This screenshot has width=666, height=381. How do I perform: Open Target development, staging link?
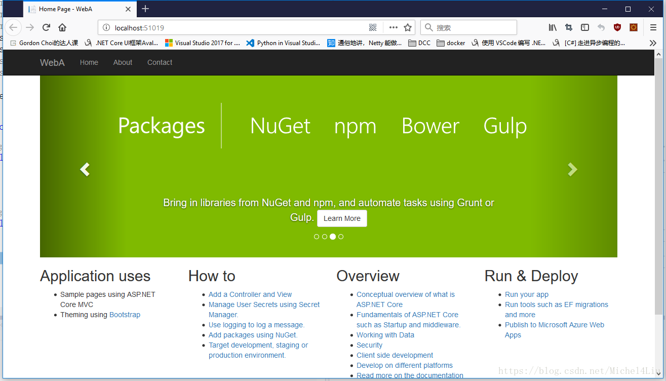point(258,350)
